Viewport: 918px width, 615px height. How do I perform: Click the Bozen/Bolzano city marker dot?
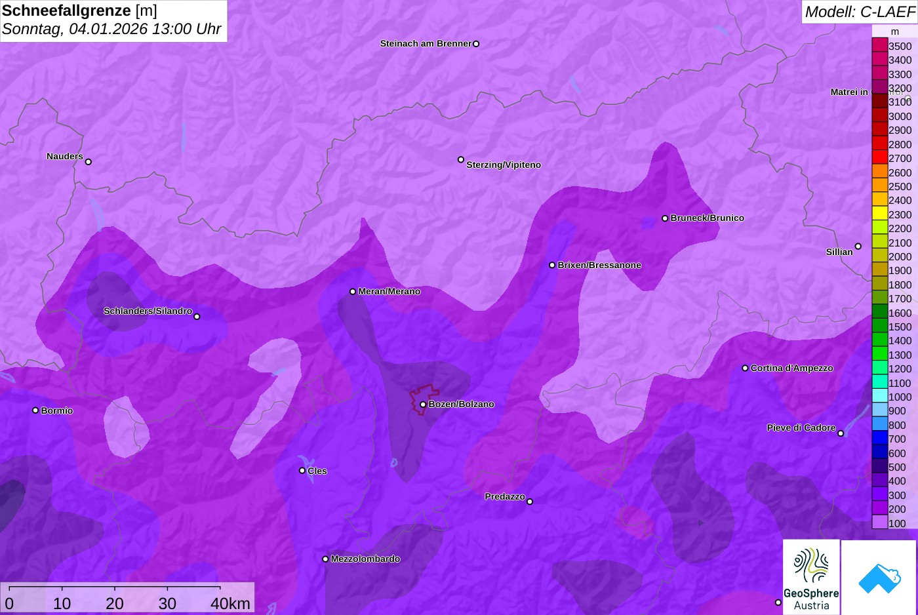coord(423,405)
